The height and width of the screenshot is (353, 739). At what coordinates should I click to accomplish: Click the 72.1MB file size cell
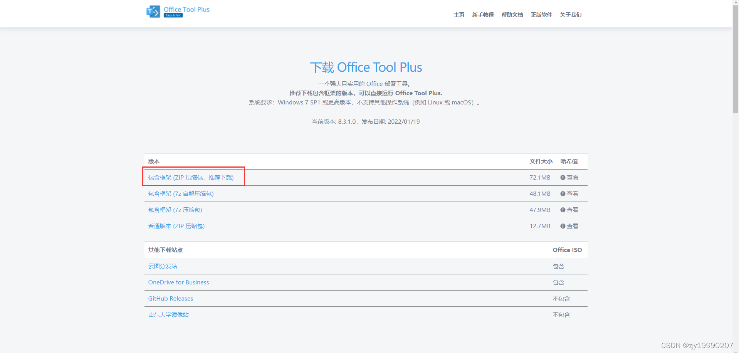click(x=540, y=178)
